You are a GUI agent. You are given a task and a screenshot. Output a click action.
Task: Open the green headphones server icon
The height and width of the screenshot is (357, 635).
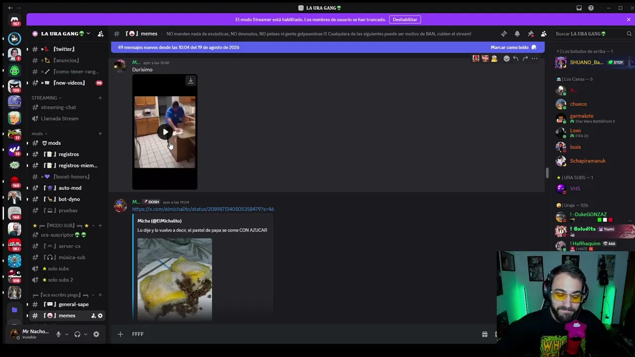[x=14, y=70]
